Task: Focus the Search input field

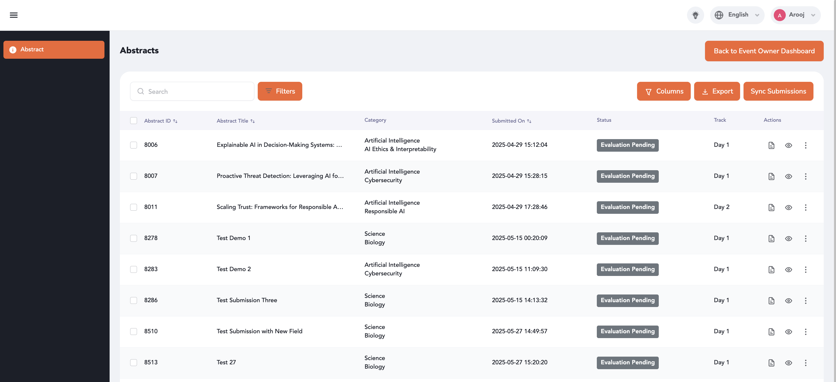Action: tap(192, 92)
